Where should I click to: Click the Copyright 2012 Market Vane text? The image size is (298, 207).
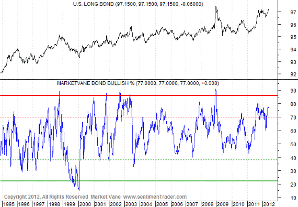[62, 197]
